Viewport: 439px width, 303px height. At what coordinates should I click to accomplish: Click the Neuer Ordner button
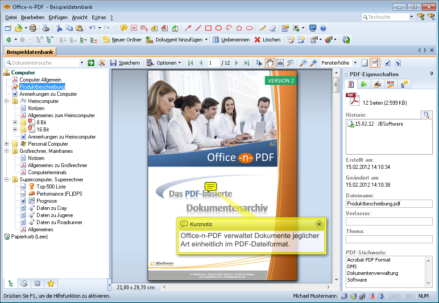click(x=122, y=40)
